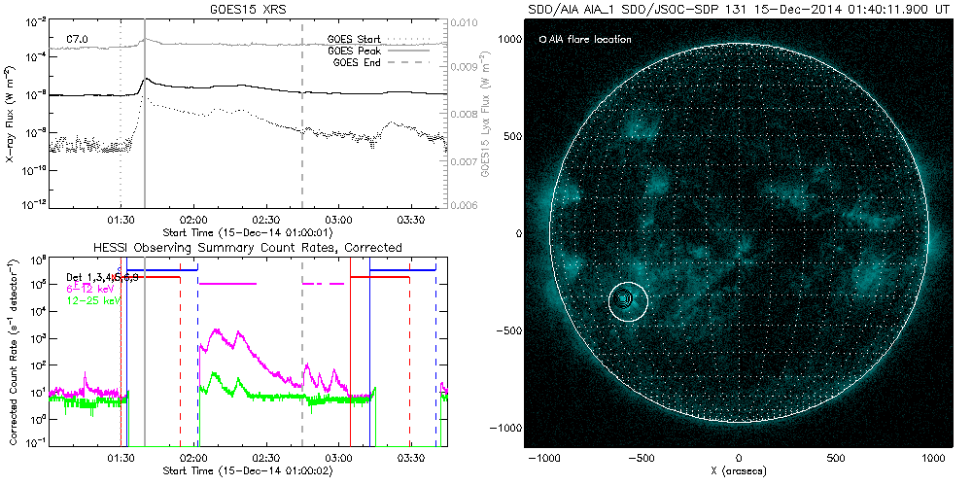Click the X (arcsecs) axis label

[x=739, y=471]
